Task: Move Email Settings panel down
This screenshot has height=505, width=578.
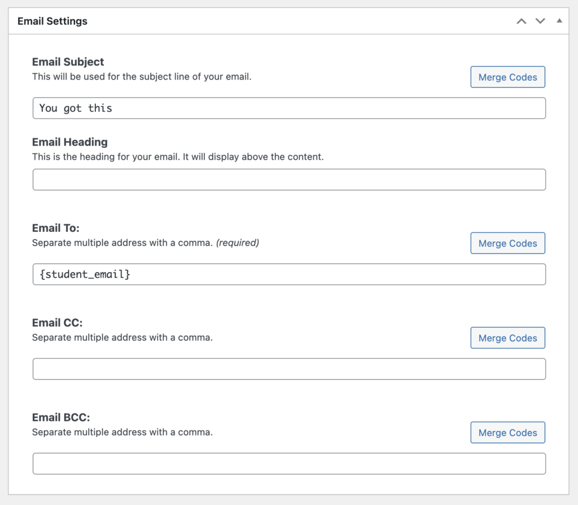Action: [540, 21]
